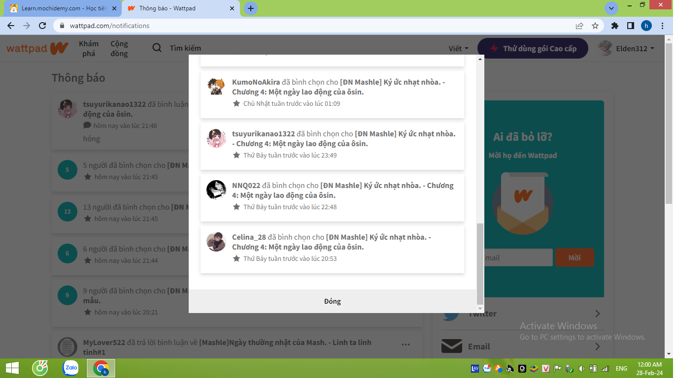Open the Việt language dropdown
The image size is (676, 378).
pyautogui.click(x=458, y=48)
